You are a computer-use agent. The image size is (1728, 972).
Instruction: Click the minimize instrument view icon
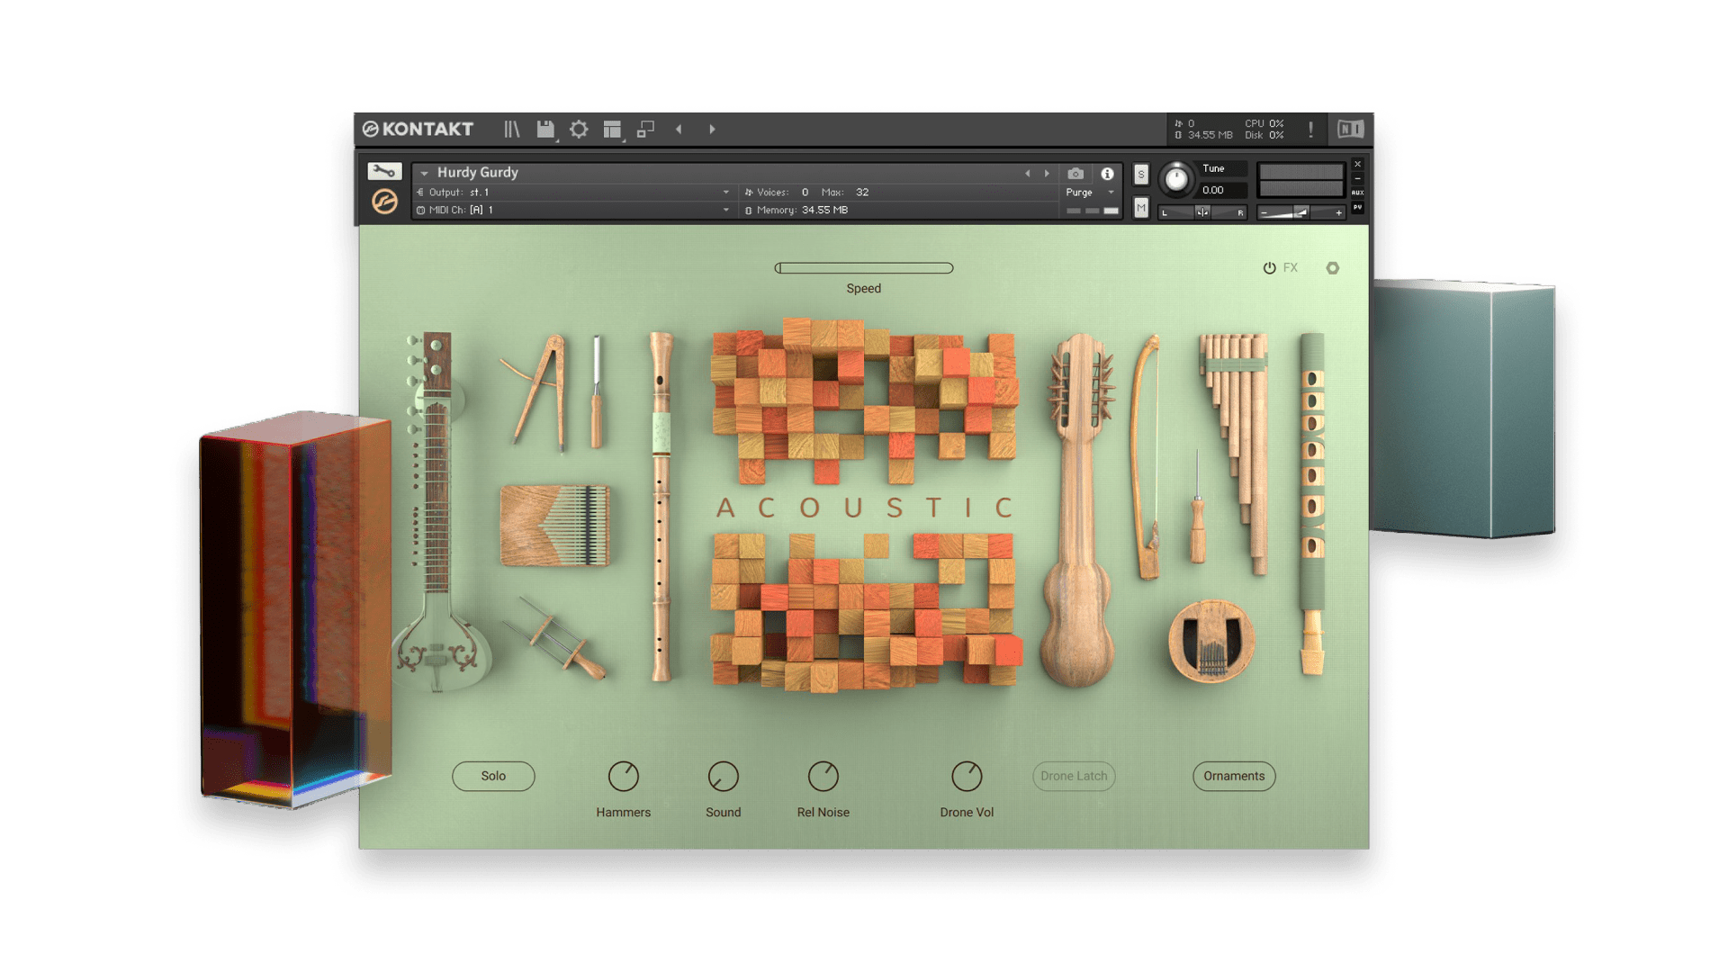click(x=645, y=129)
